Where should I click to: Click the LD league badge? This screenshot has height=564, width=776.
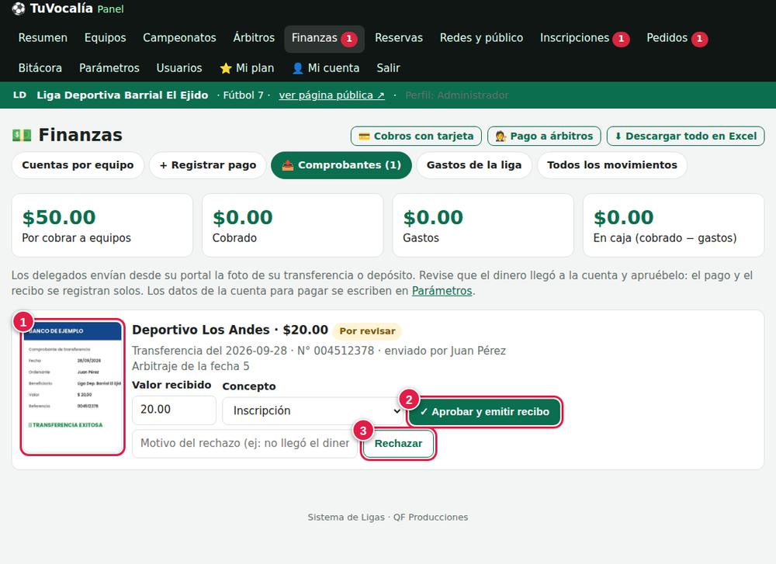(x=20, y=95)
